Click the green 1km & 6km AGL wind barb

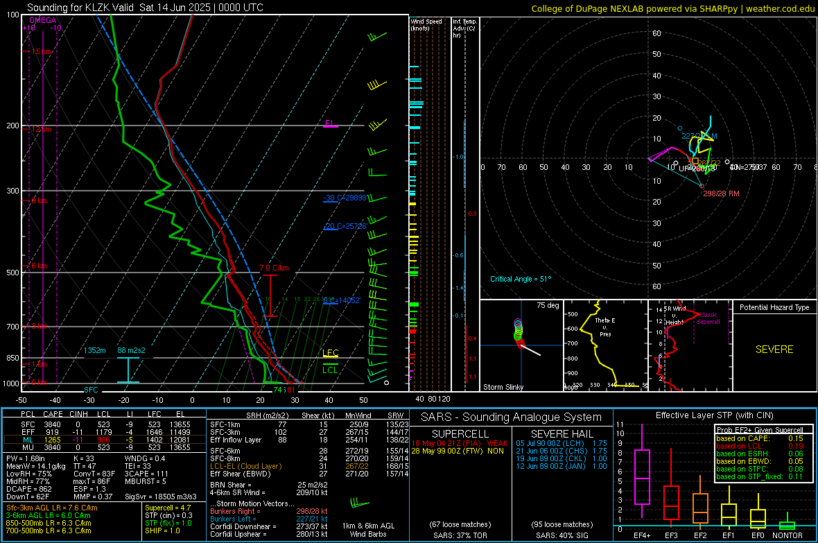(x=360, y=503)
